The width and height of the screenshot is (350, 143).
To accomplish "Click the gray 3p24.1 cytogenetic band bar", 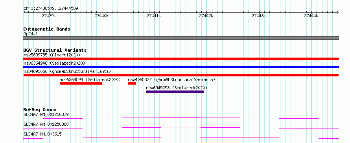I will [181, 38].
